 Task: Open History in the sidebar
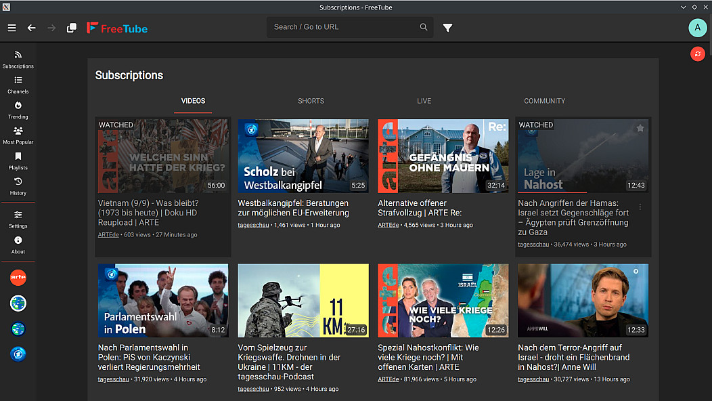click(x=18, y=186)
